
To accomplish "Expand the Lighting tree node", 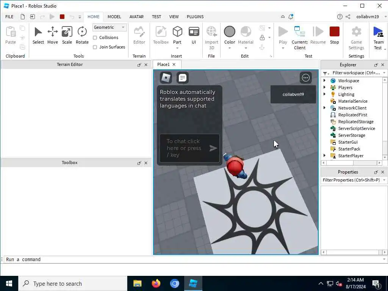I will tap(324, 94).
